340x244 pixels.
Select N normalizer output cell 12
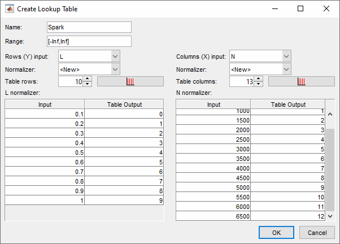288,216
